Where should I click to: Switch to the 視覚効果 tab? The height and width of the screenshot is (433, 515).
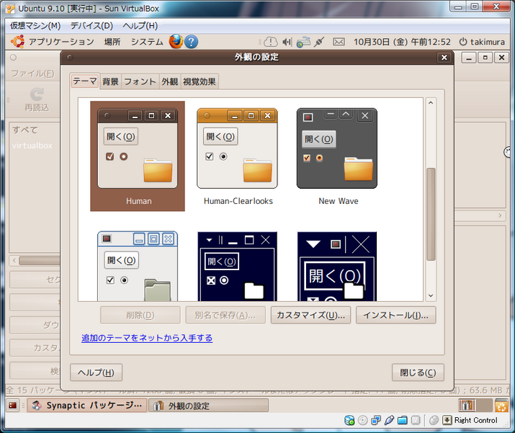(x=200, y=81)
